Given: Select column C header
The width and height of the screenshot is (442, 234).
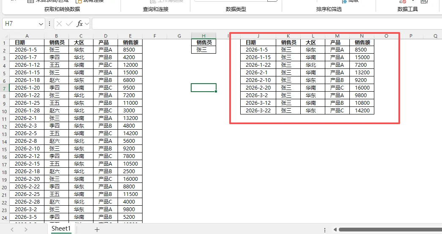Looking at the screenshot, I should (x=81, y=36).
